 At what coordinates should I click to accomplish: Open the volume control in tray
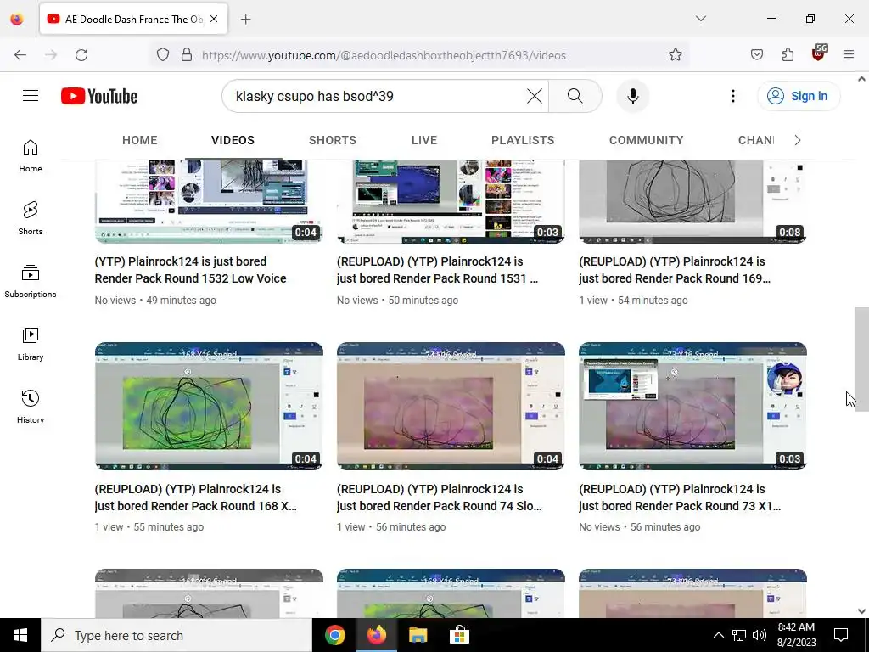(760, 635)
